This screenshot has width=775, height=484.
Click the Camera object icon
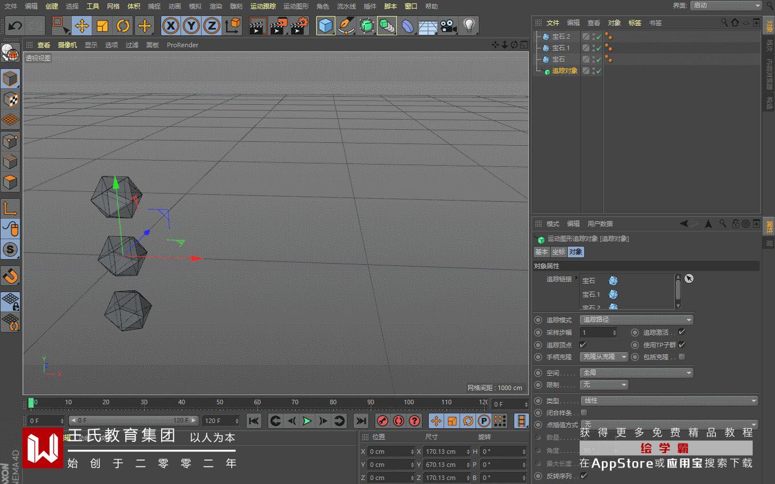[448, 26]
